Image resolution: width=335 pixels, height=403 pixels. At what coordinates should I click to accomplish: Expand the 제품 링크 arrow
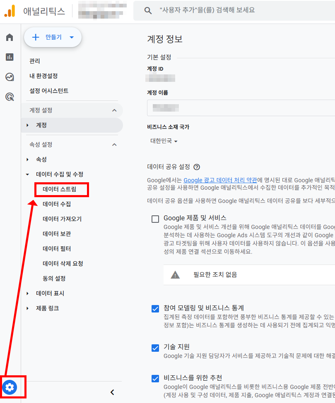click(28, 308)
